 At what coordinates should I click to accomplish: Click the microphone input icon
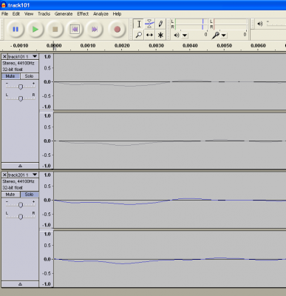tap(215, 36)
